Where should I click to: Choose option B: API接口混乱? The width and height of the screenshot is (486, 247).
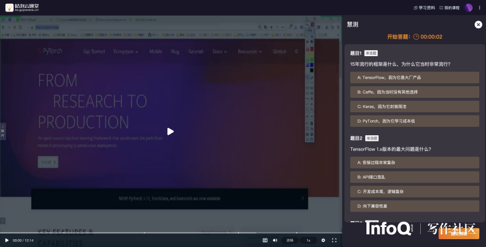pyautogui.click(x=414, y=177)
